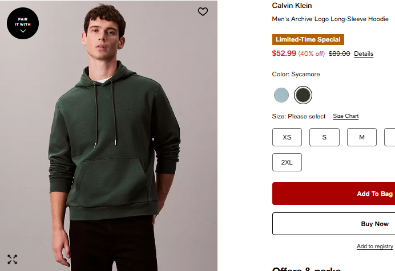The image size is (395, 271).
Task: Pick size M
Action: 361,137
